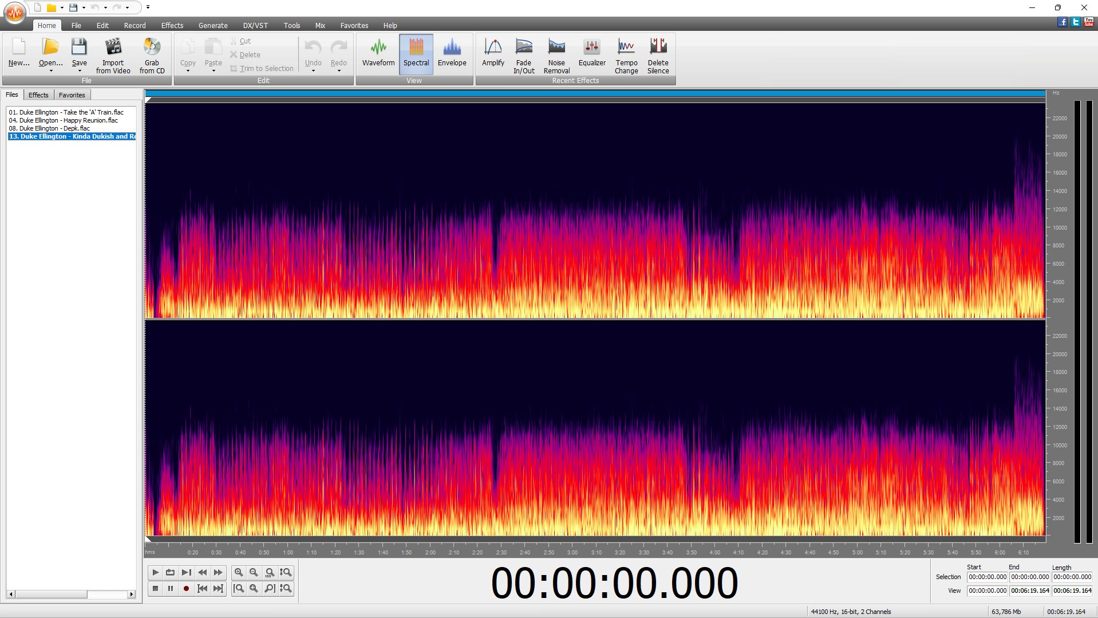Toggle loop playback mode
1098x618 pixels.
coord(170,572)
